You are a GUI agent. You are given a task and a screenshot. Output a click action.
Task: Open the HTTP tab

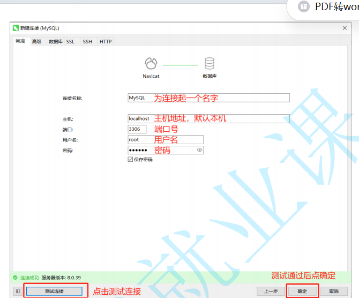pos(106,42)
